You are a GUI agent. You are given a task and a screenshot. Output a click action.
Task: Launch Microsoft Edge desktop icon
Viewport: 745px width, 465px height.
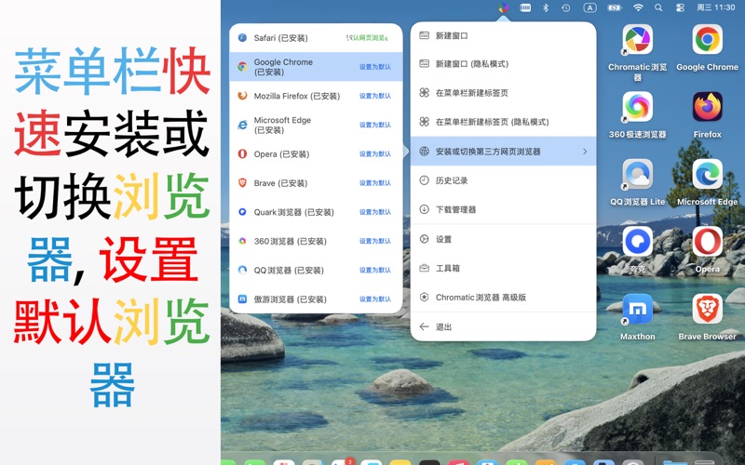click(x=707, y=175)
